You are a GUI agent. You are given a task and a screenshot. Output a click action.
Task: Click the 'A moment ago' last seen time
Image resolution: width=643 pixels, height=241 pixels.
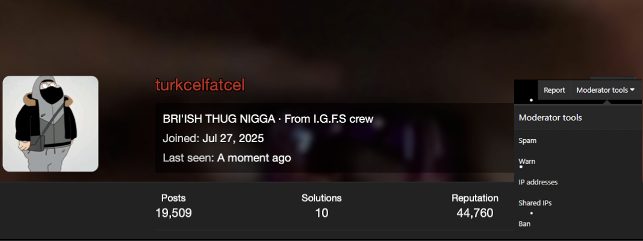point(254,158)
